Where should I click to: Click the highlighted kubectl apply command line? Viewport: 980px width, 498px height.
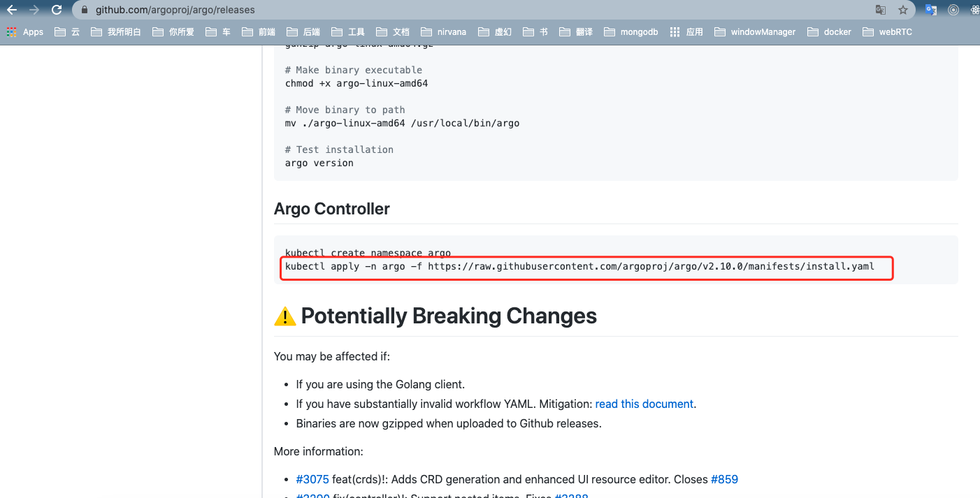pyautogui.click(x=586, y=267)
